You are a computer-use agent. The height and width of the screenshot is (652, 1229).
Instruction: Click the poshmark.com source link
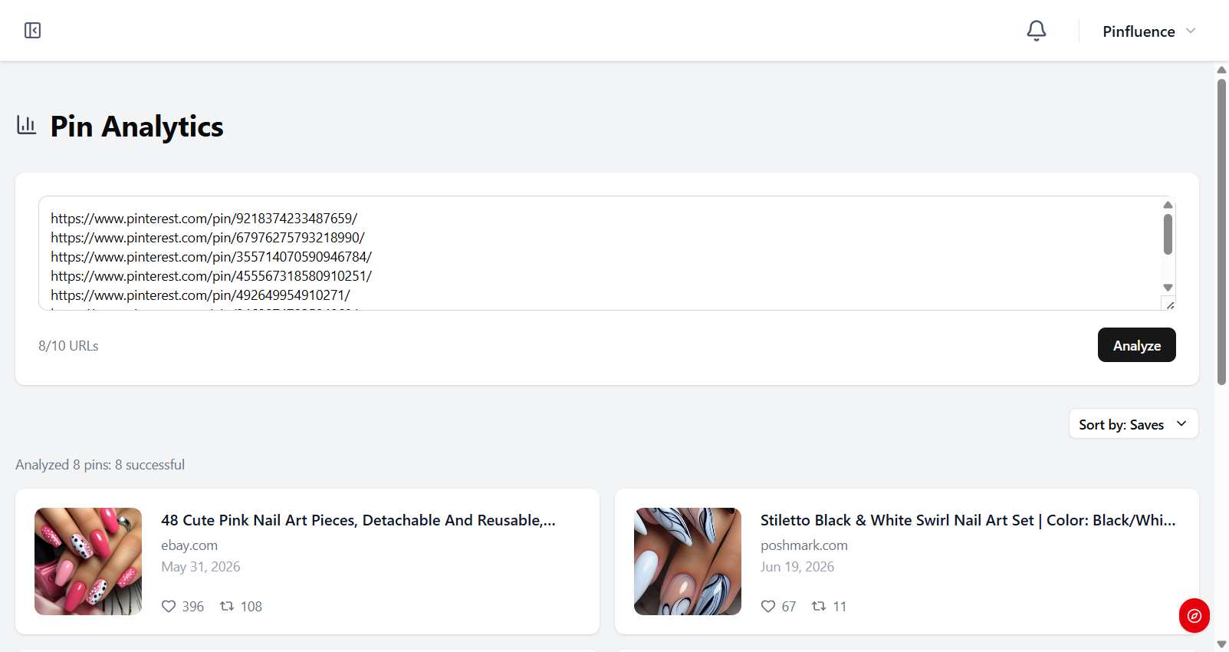click(x=803, y=545)
